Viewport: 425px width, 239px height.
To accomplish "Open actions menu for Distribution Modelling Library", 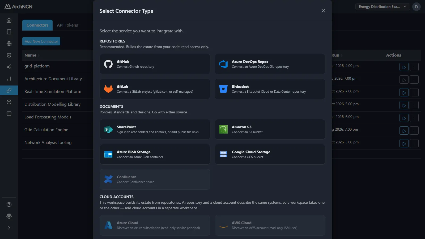I will coord(414,105).
